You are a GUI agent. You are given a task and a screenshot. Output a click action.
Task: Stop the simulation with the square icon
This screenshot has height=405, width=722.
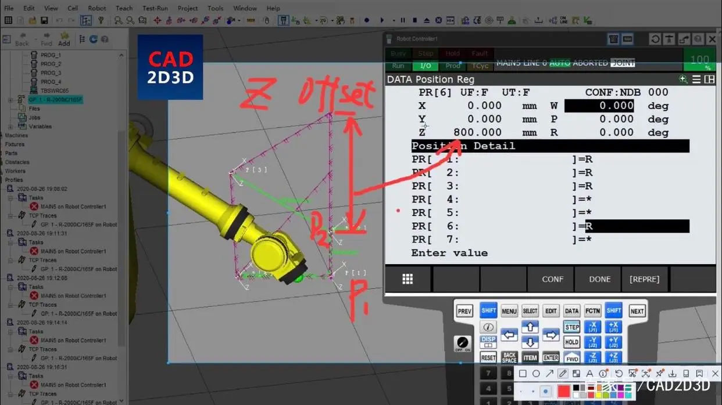[414, 20]
